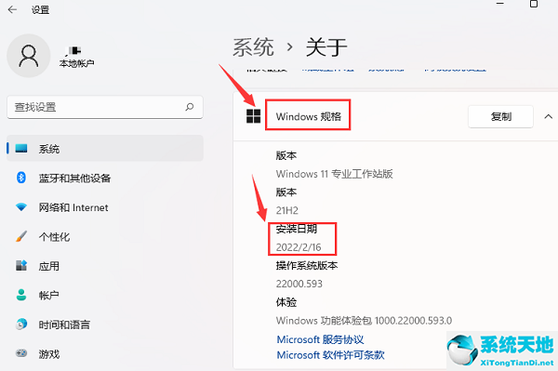Go back with the arrow icon
558x371 pixels.
coord(12,9)
